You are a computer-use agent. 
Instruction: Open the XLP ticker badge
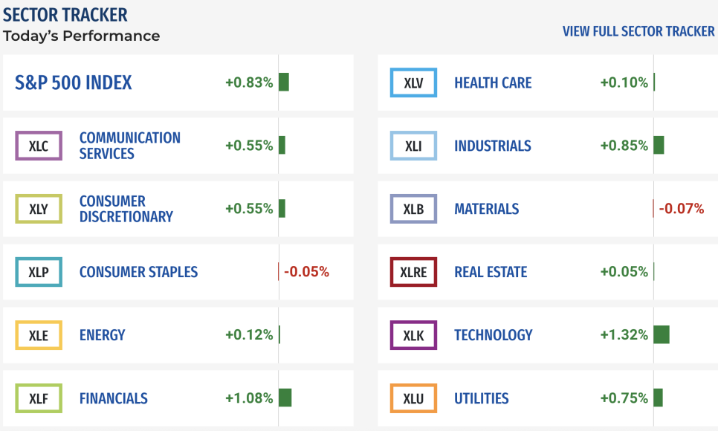39,272
